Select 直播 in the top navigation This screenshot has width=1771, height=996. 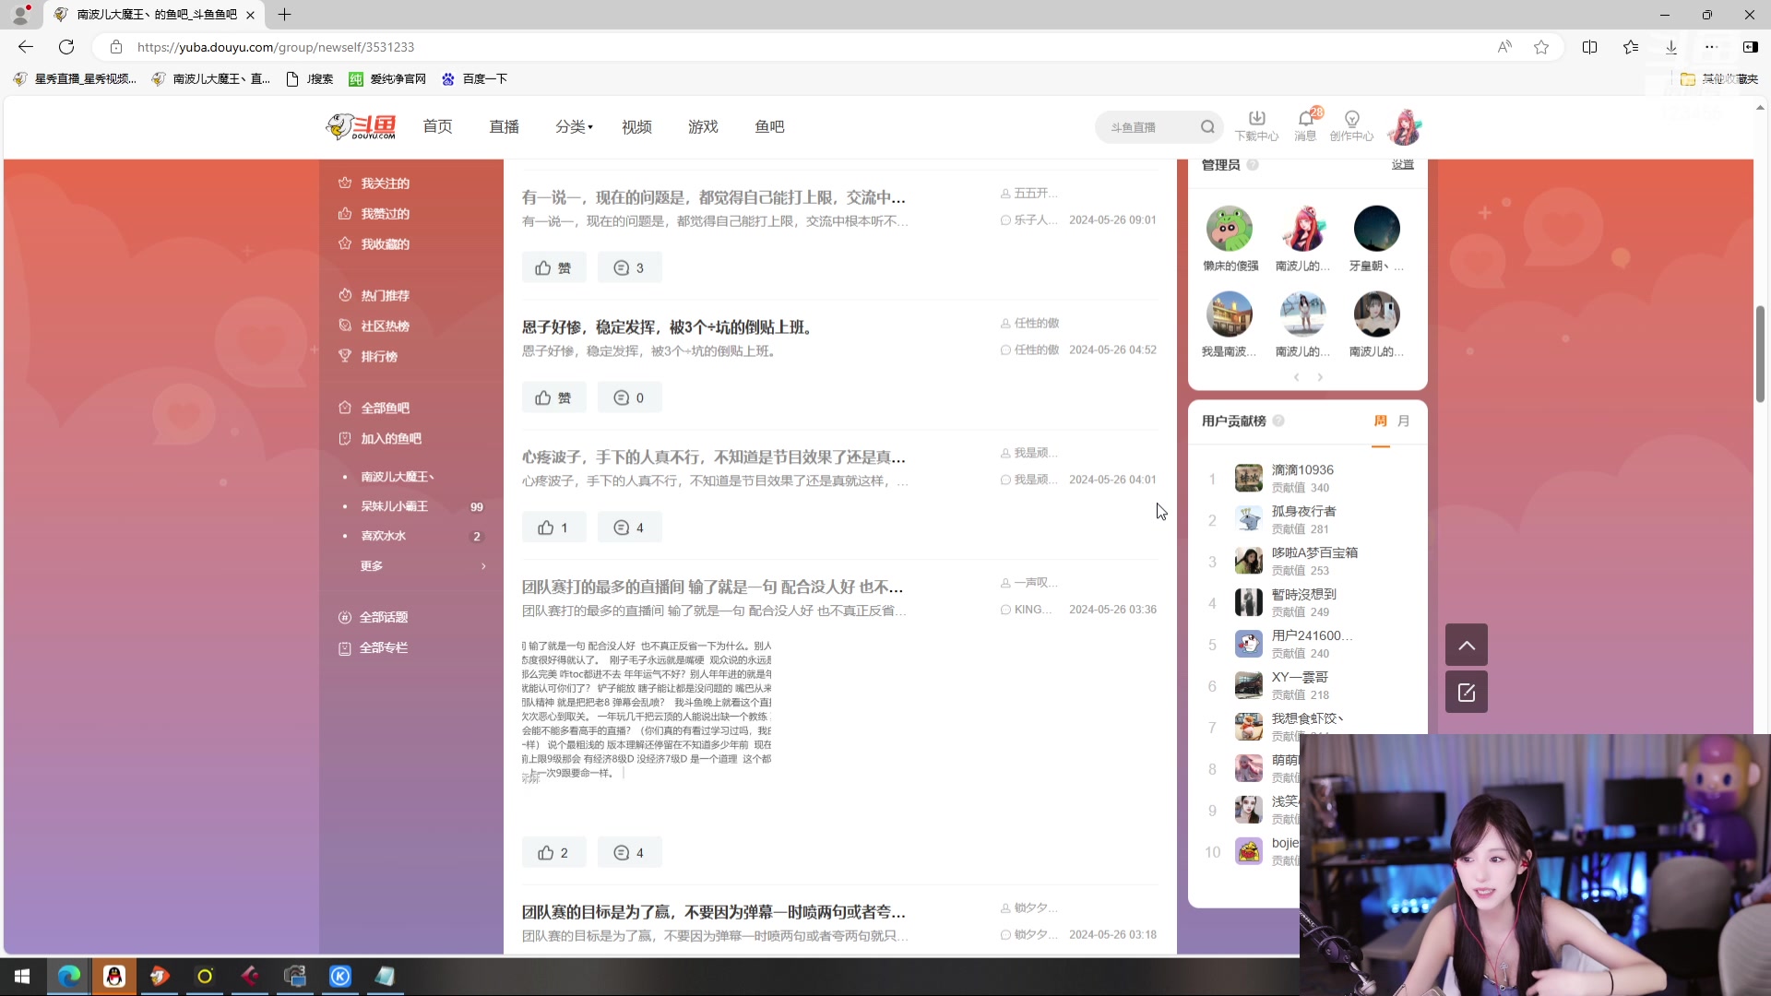pyautogui.click(x=503, y=126)
